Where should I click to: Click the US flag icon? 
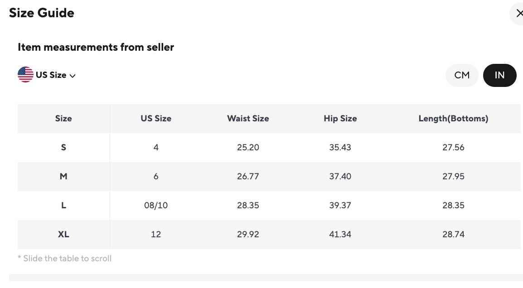(25, 75)
